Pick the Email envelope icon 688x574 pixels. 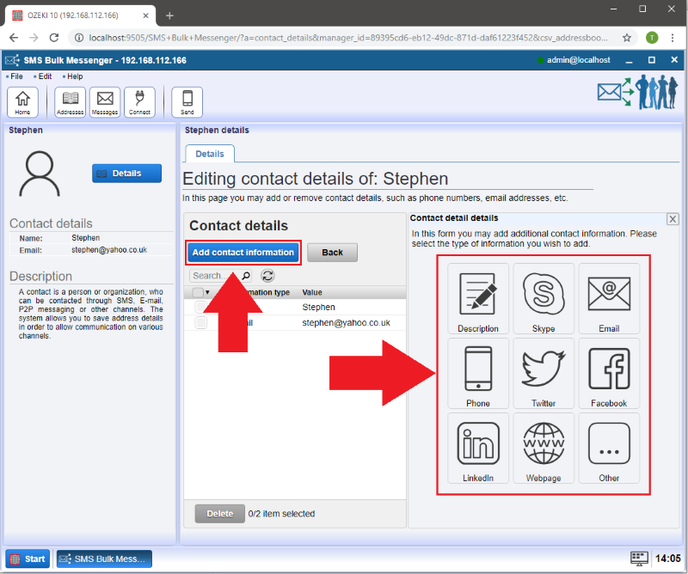(x=609, y=298)
